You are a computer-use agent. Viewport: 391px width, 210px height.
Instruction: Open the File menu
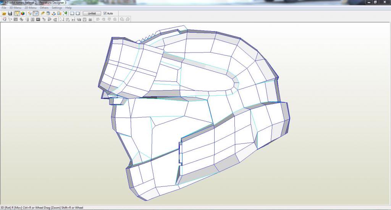4,8
